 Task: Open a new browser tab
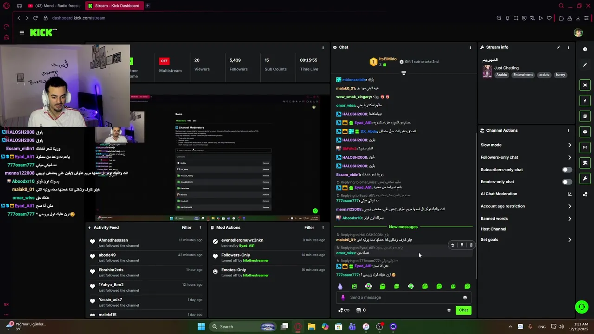[x=148, y=6]
